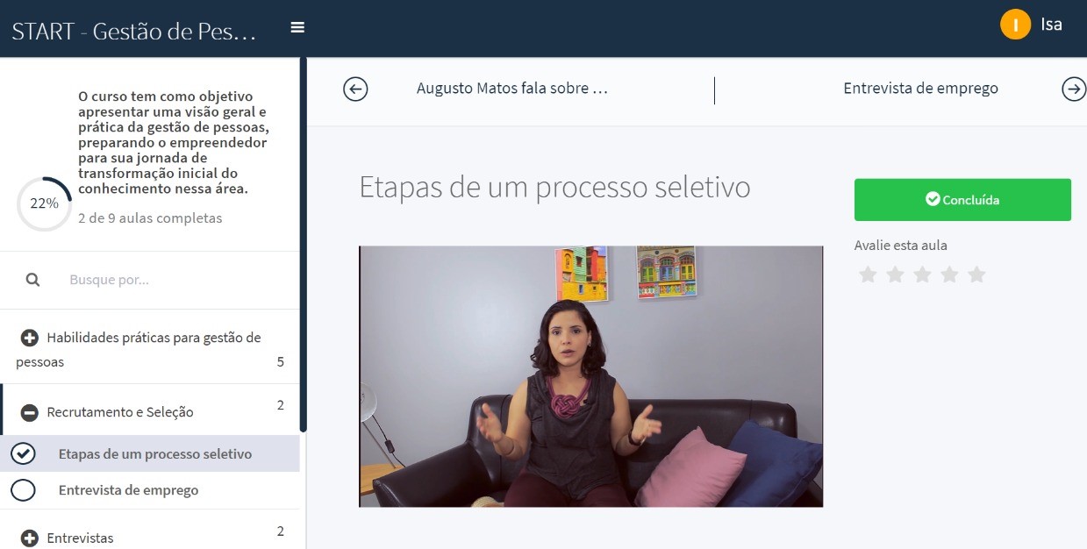This screenshot has width=1087, height=549.
Task: Open Etapas de um processo seletivo lesson
Action: tap(155, 453)
